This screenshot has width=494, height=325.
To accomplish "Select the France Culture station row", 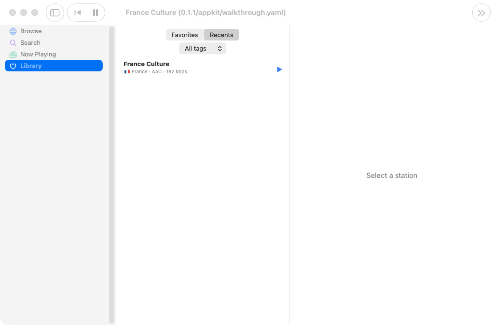I will 203,68.
